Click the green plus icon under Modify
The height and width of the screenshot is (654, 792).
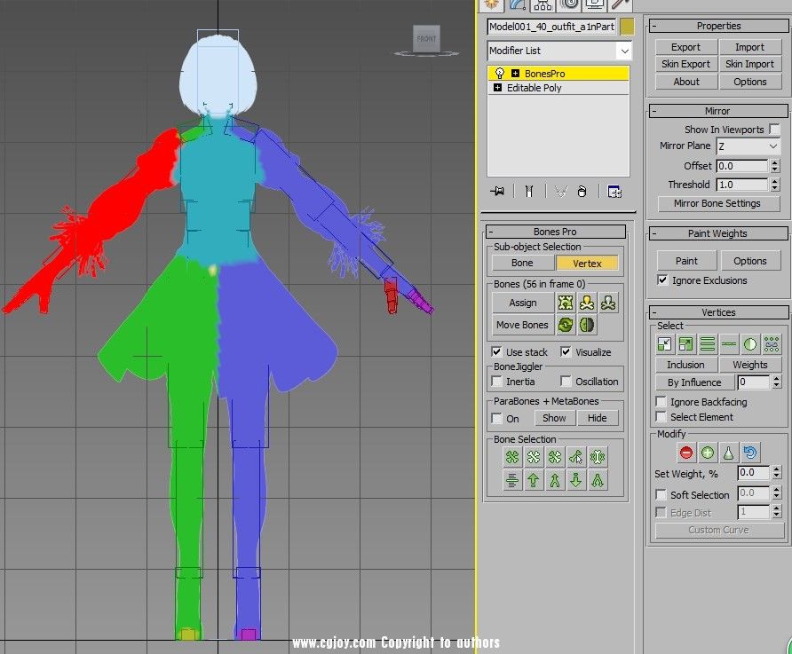point(707,453)
